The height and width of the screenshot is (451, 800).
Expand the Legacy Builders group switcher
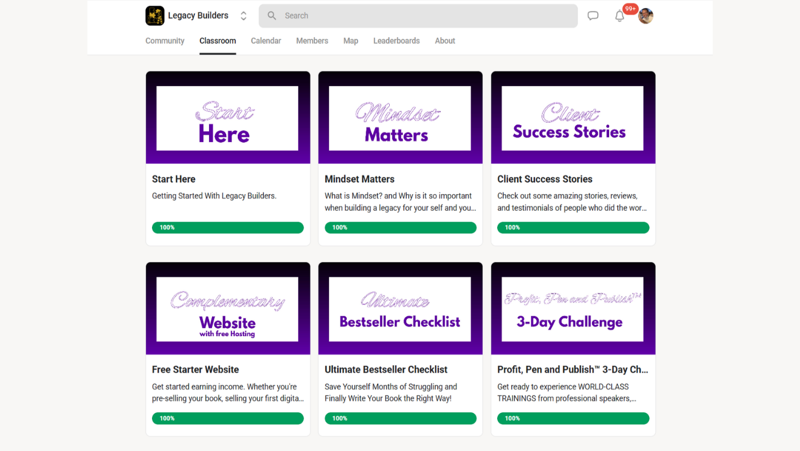tap(243, 16)
